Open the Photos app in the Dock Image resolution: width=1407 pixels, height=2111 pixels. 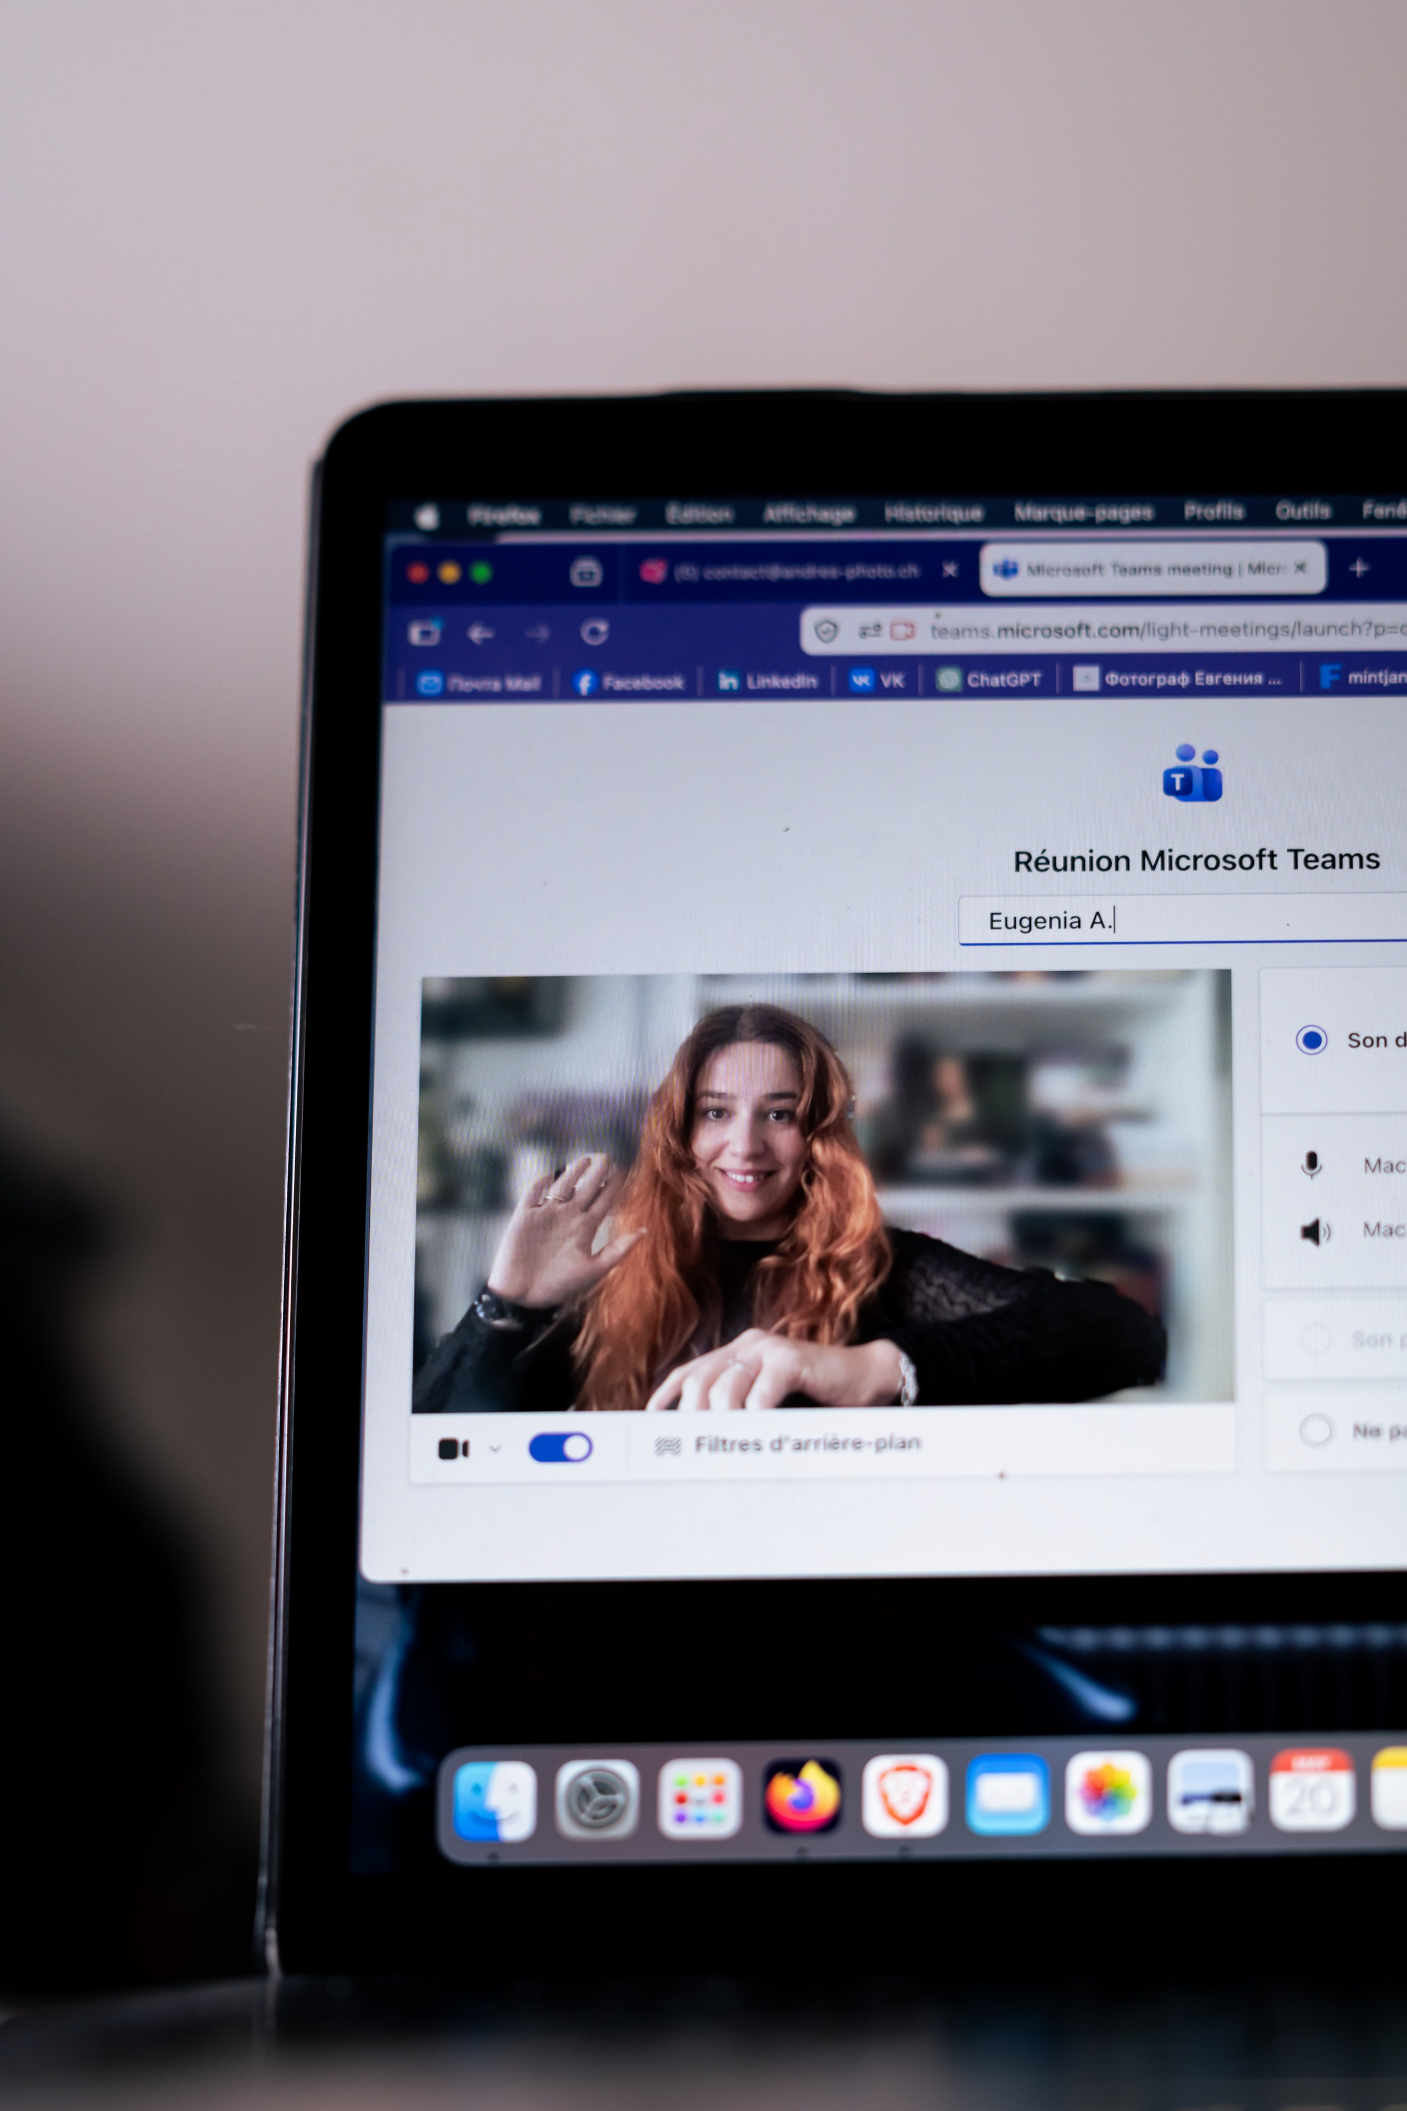[1107, 1792]
